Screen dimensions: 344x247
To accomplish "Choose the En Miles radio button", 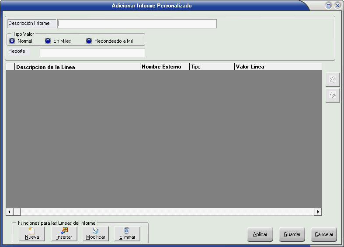I will (x=48, y=41).
